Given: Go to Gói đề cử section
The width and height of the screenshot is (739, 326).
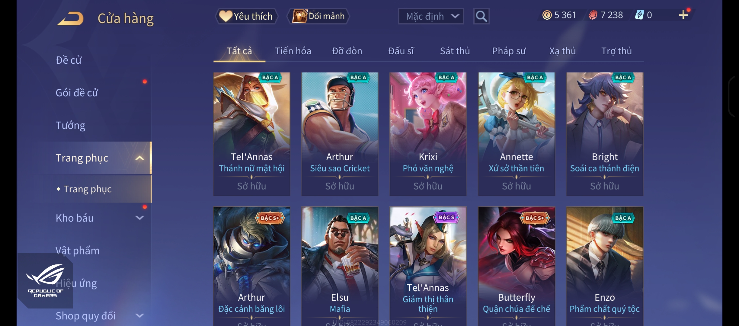Looking at the screenshot, I should (x=77, y=92).
